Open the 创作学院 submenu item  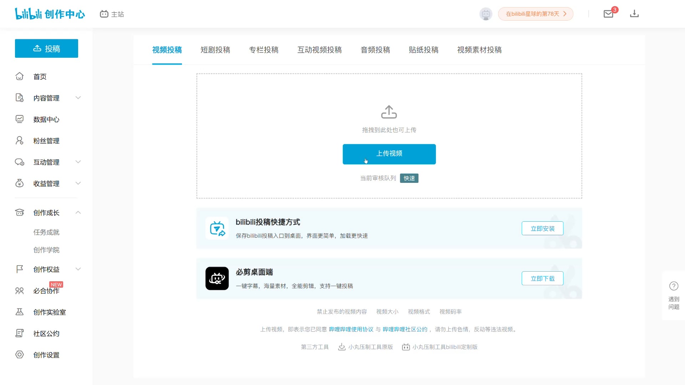point(46,250)
